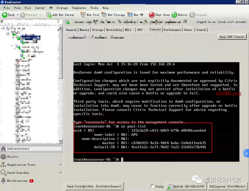Click Send Ctrl+Alt+Del button

[x=94, y=186]
